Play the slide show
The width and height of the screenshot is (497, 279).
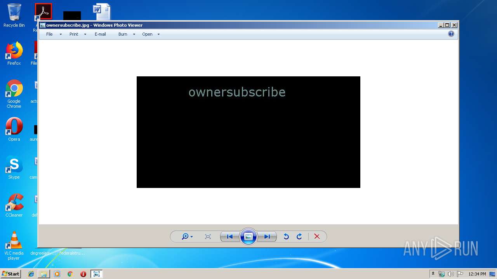pos(248,236)
